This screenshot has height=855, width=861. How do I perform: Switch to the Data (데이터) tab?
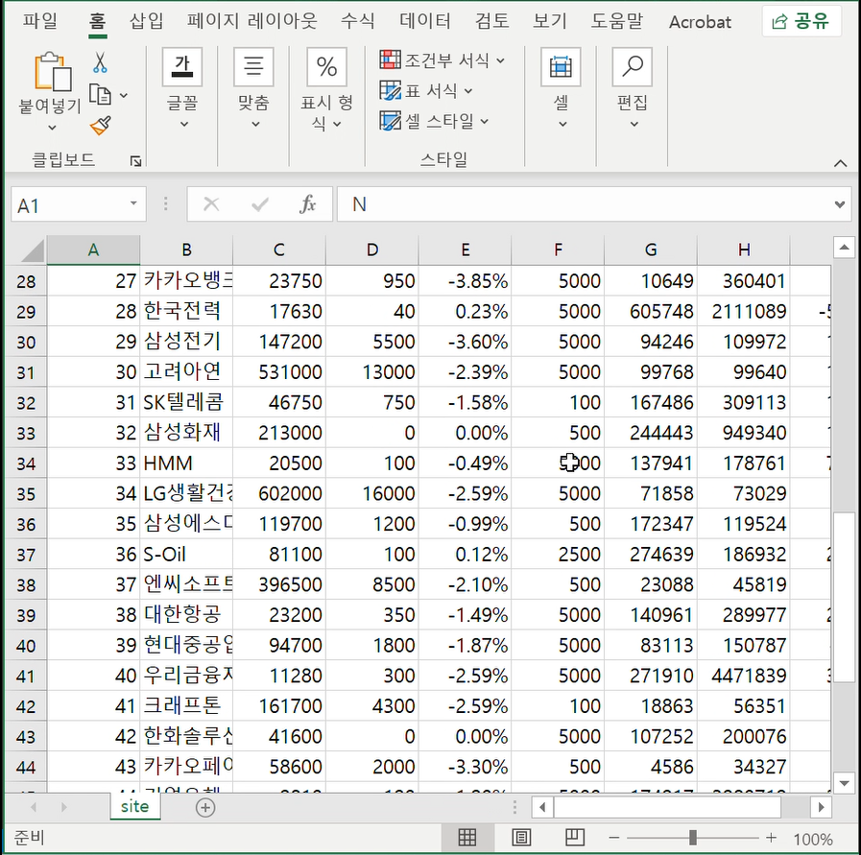click(x=425, y=21)
